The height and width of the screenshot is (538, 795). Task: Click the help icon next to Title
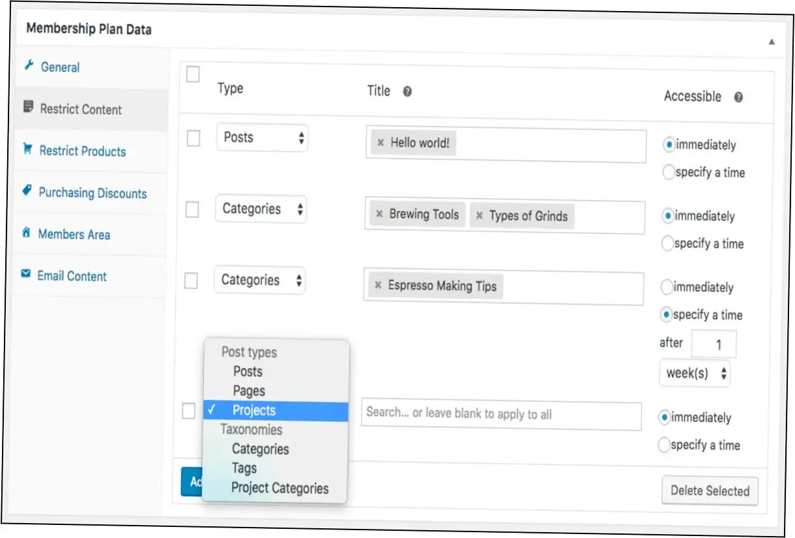click(407, 92)
